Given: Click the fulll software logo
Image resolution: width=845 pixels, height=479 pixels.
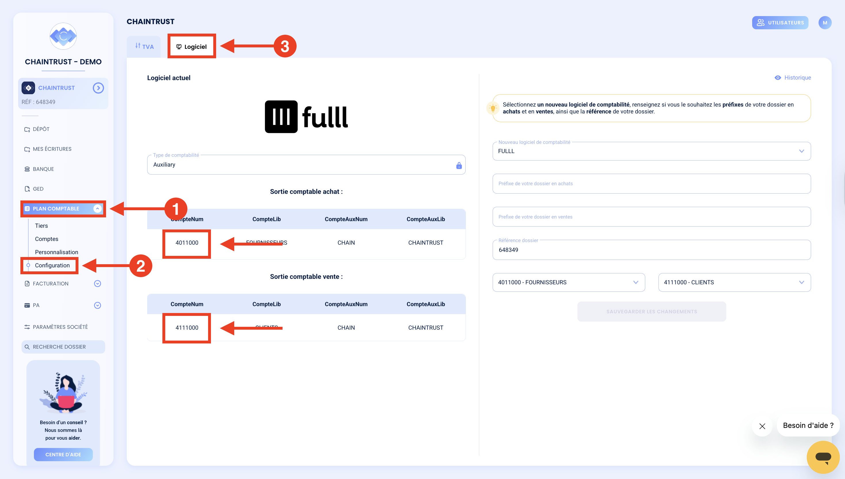Looking at the screenshot, I should tap(306, 117).
